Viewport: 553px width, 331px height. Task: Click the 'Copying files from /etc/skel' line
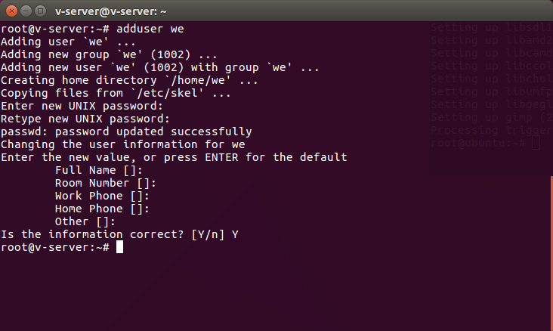coord(116,93)
